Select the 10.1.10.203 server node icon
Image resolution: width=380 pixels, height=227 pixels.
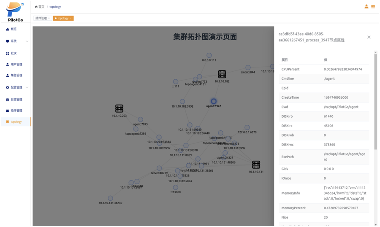click(119, 108)
